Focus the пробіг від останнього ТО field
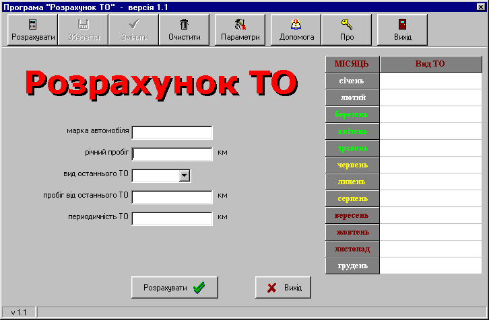This screenshot has width=489, height=320. 172,197
